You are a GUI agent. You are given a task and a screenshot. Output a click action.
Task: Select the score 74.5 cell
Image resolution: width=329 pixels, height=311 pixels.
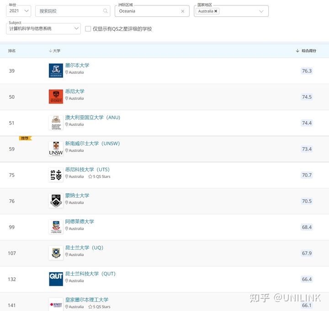pyautogui.click(x=307, y=97)
